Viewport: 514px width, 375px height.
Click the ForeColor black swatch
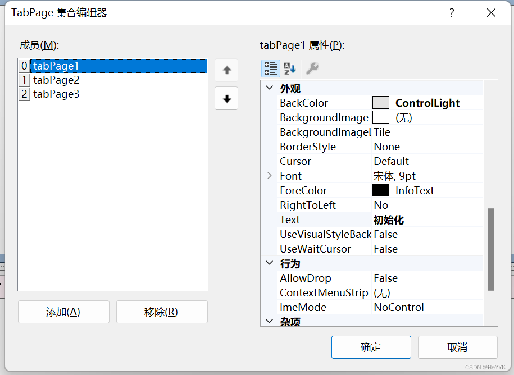pyautogui.click(x=381, y=190)
